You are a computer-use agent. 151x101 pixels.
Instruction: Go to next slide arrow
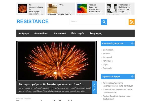pos(94,89)
